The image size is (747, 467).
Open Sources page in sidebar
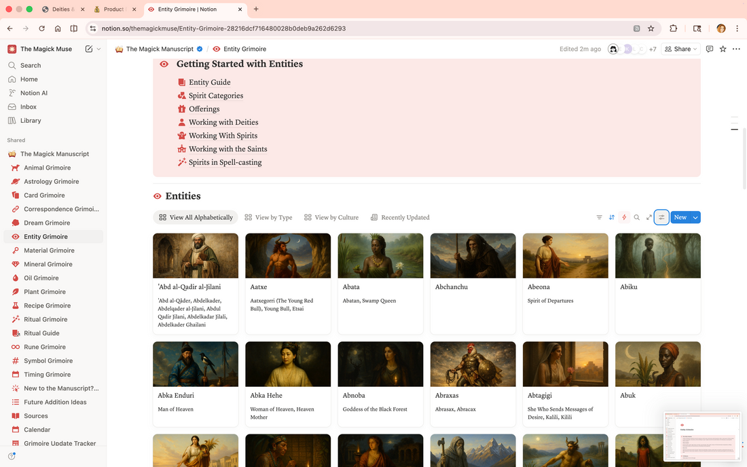coord(54,417)
